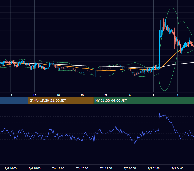Click the upper Bollinger band peak near hour 4
This screenshot has width=194, height=171.
tap(172, 8)
